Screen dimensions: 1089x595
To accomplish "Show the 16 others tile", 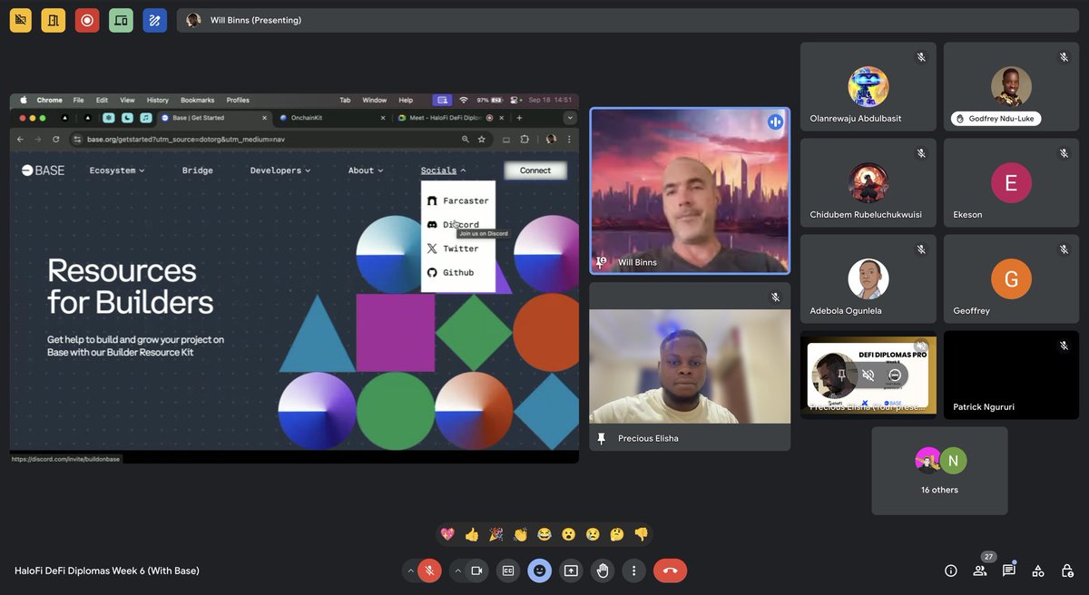I will (939, 471).
